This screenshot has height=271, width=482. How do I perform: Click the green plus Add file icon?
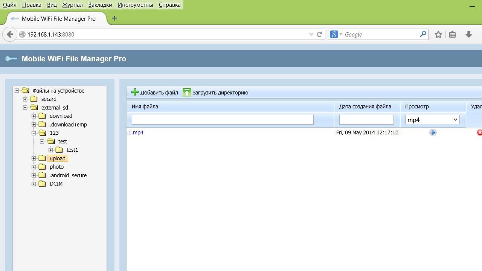pyautogui.click(x=135, y=92)
